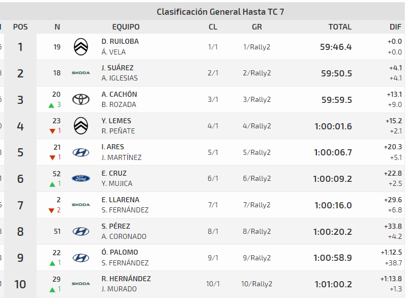This screenshot has height=298, width=407.
Task: Open driver D. RUILOBA entry
Action: [x=120, y=41]
